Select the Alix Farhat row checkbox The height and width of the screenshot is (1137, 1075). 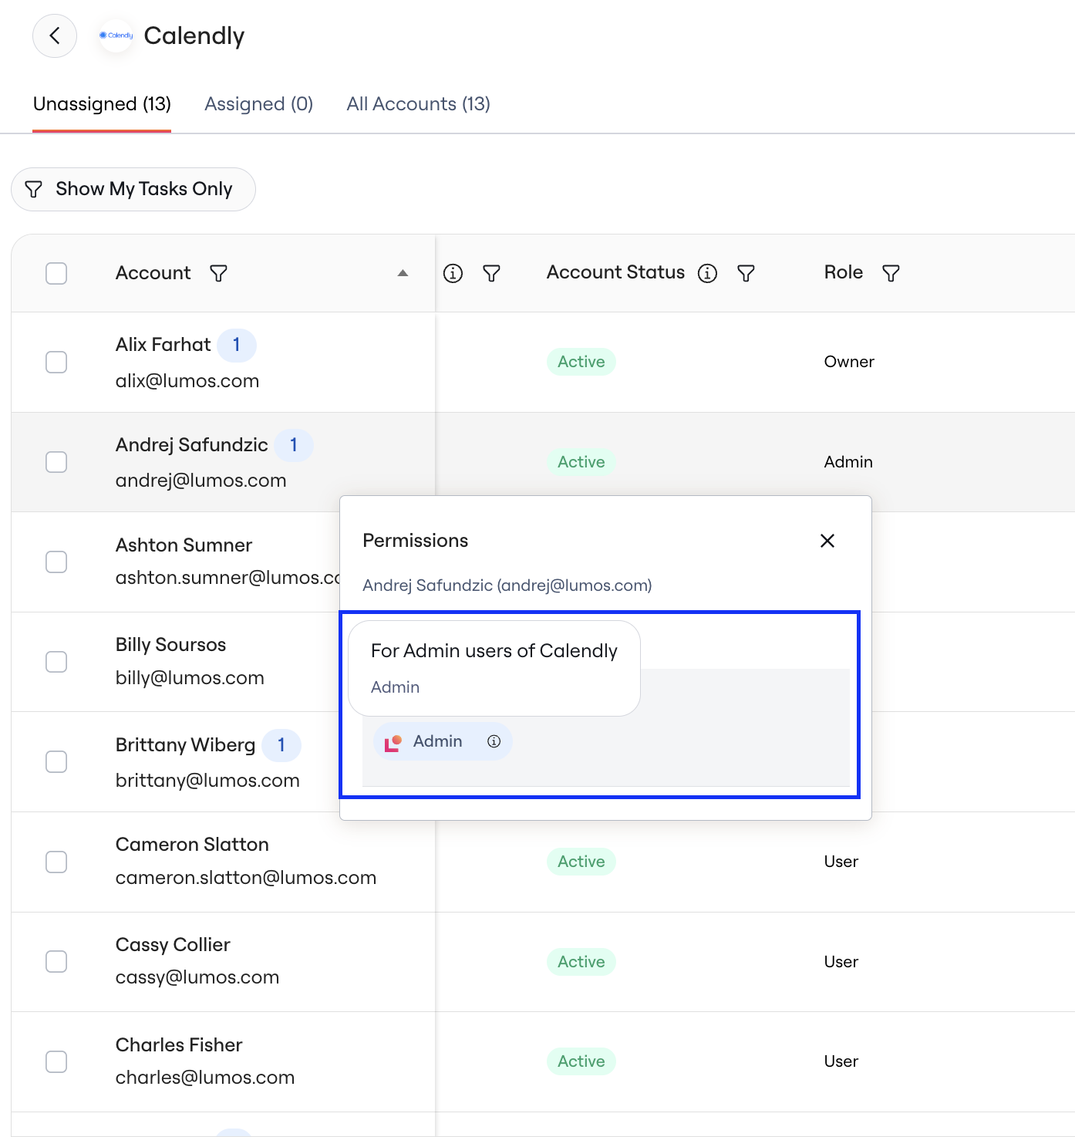pos(56,362)
